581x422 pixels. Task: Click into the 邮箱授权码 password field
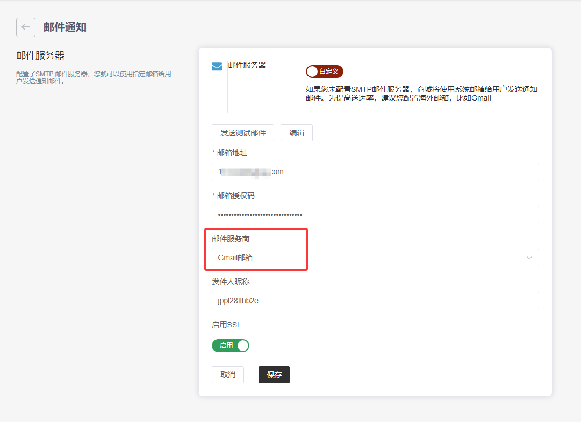pos(375,214)
